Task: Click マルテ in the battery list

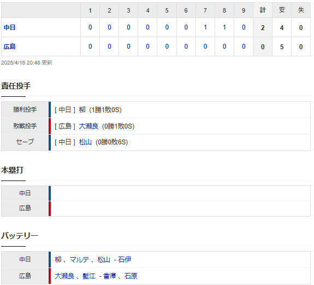Action: coord(79,260)
